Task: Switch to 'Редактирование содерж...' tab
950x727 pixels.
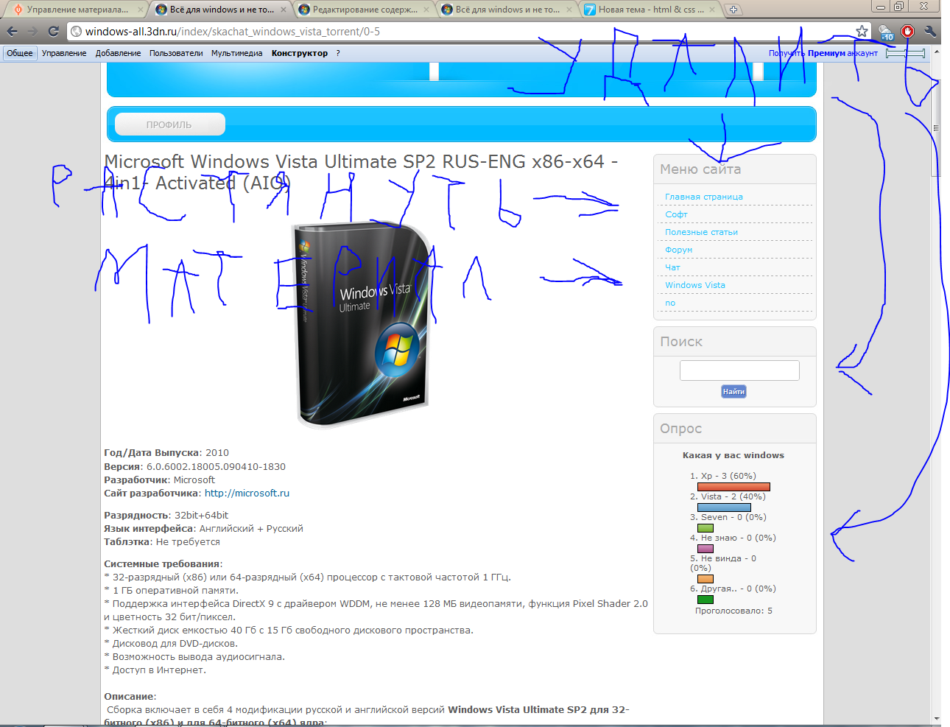Action: pyautogui.click(x=362, y=10)
